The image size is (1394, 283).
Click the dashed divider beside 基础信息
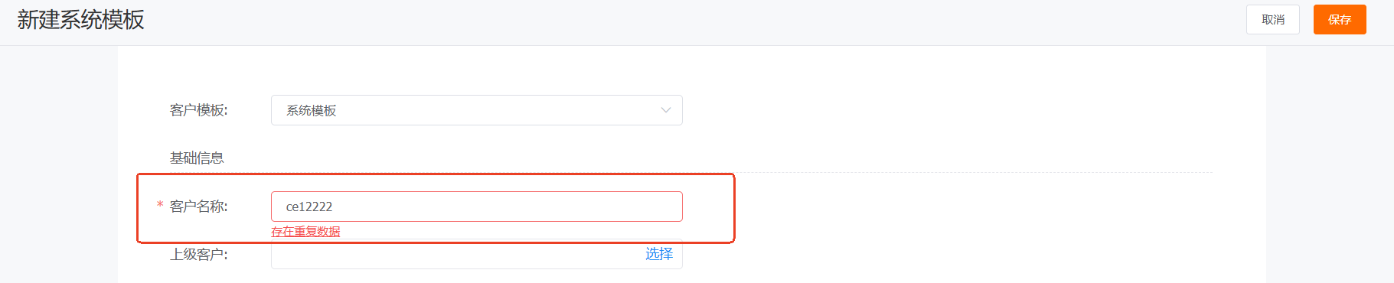(x=972, y=173)
